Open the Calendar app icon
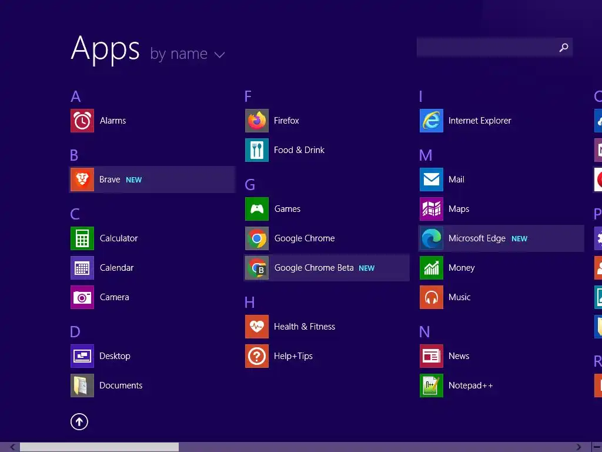 click(82, 268)
